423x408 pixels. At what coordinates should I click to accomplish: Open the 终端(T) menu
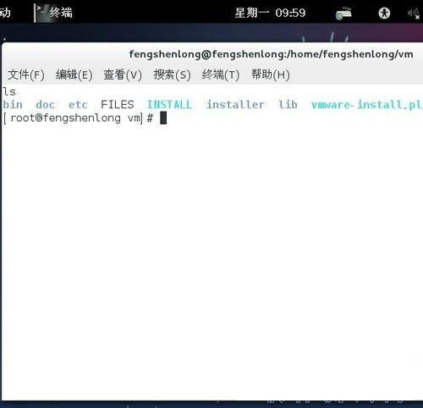(221, 74)
